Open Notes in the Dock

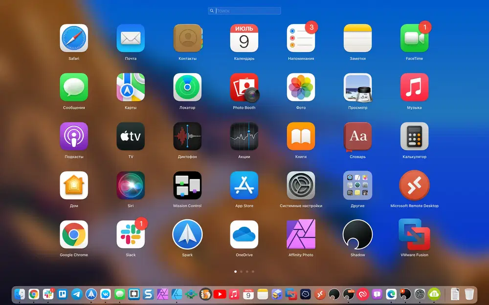(x=263, y=294)
